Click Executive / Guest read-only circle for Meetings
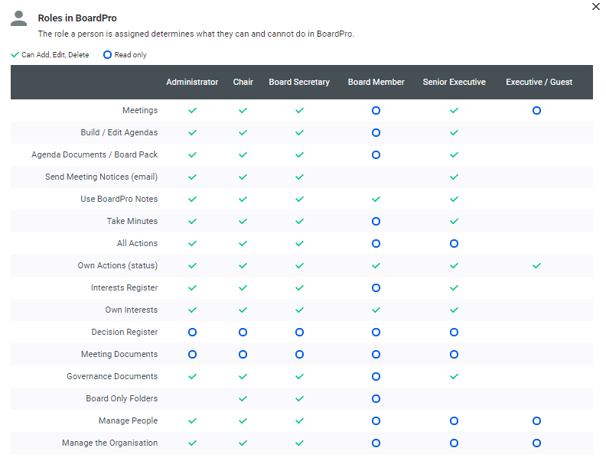606x461 pixels. coord(536,111)
